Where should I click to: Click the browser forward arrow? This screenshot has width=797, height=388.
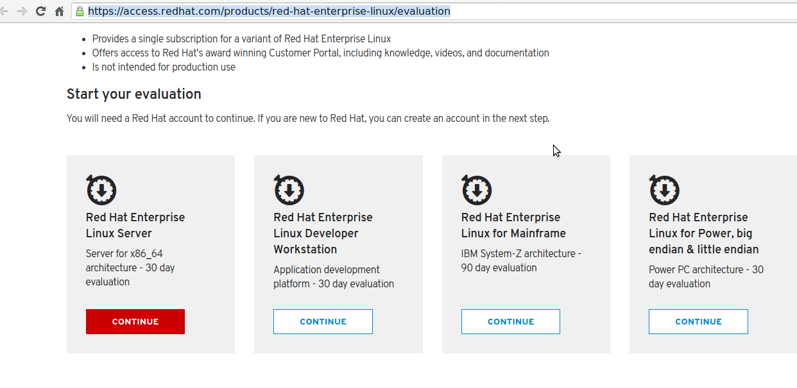pyautogui.click(x=22, y=11)
